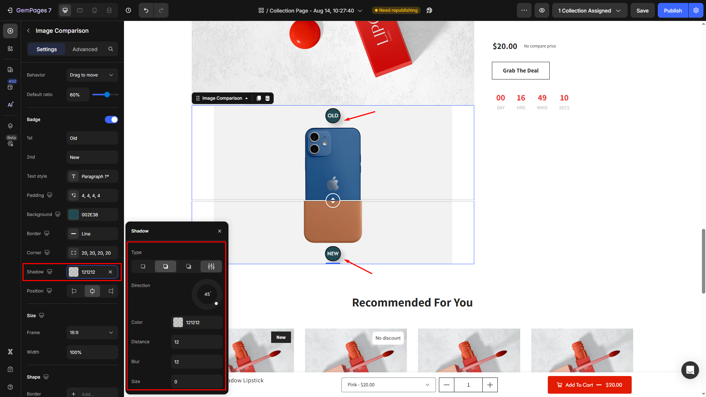
Task: Open the 'Pink - $20.00' variant dropdown
Action: (x=389, y=385)
